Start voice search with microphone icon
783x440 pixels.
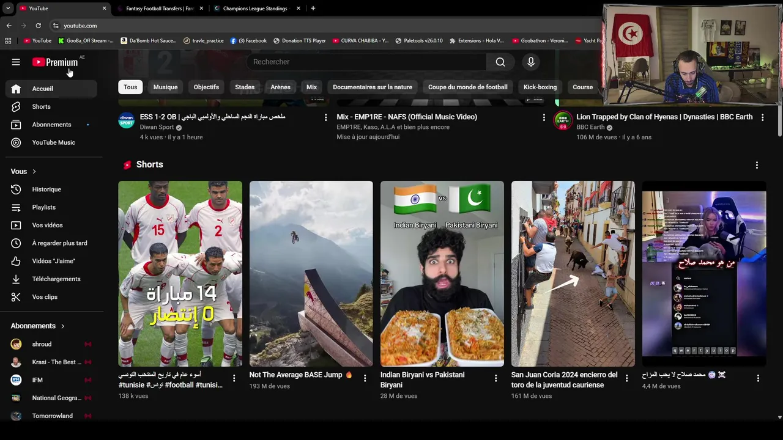531,62
